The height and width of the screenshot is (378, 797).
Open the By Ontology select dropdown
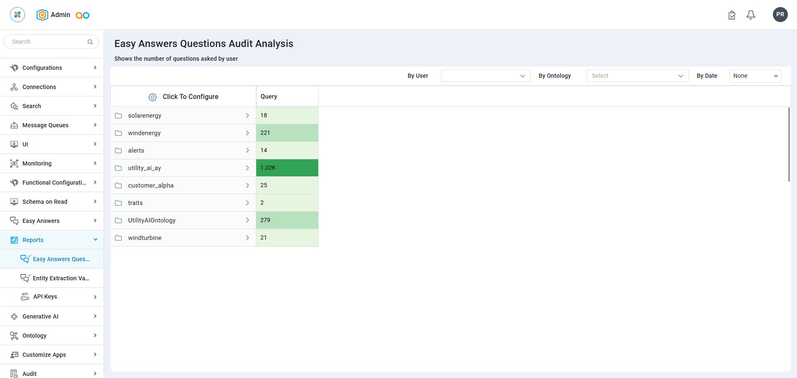point(637,76)
